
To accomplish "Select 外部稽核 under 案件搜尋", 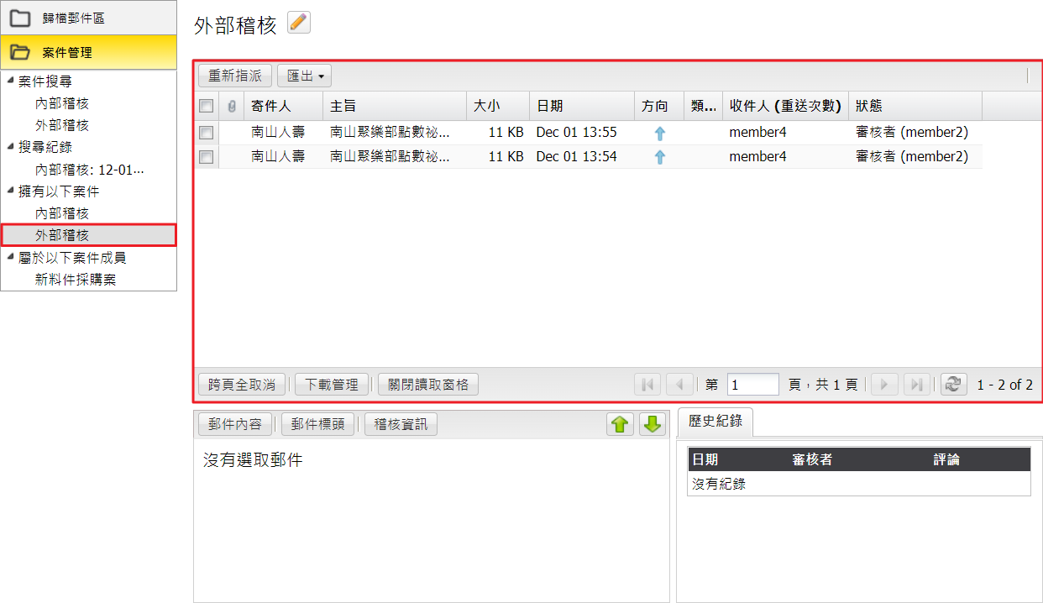I will (x=62, y=125).
